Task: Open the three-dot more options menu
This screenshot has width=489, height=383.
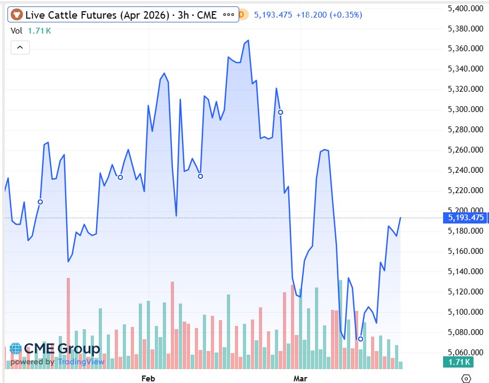Action: [x=228, y=14]
